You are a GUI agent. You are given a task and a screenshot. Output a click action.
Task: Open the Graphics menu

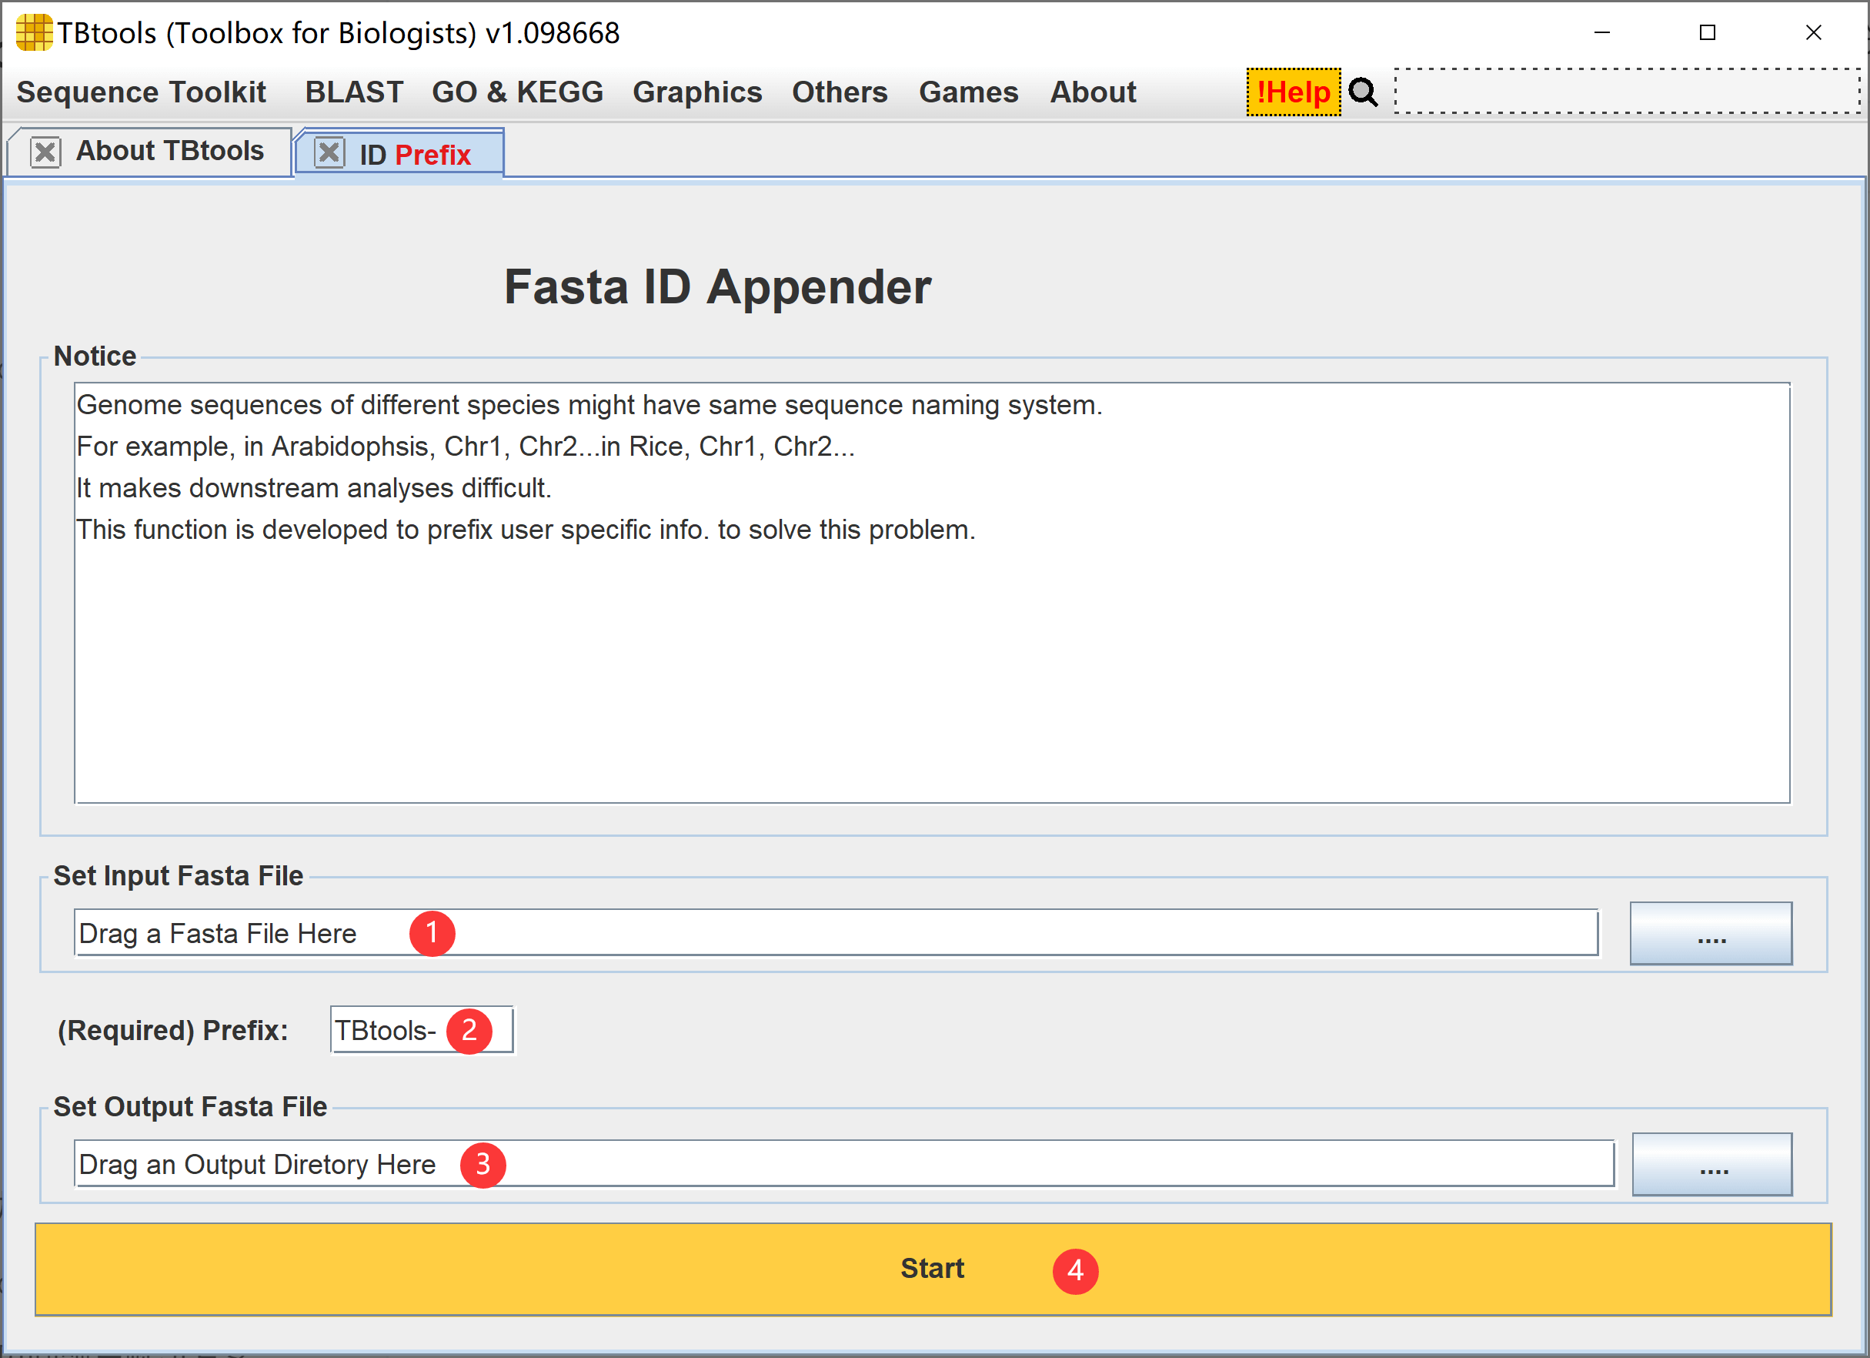point(696,92)
